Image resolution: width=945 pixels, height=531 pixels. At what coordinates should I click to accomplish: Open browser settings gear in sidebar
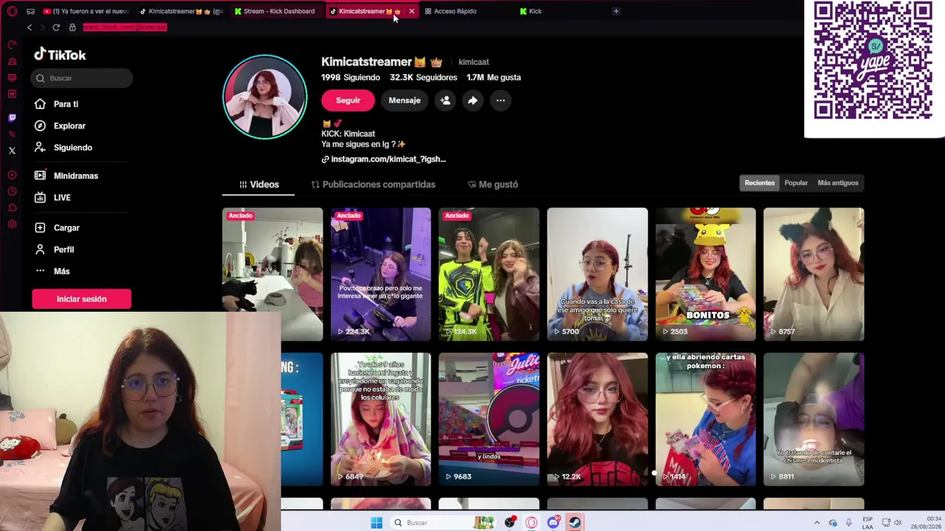(12, 224)
